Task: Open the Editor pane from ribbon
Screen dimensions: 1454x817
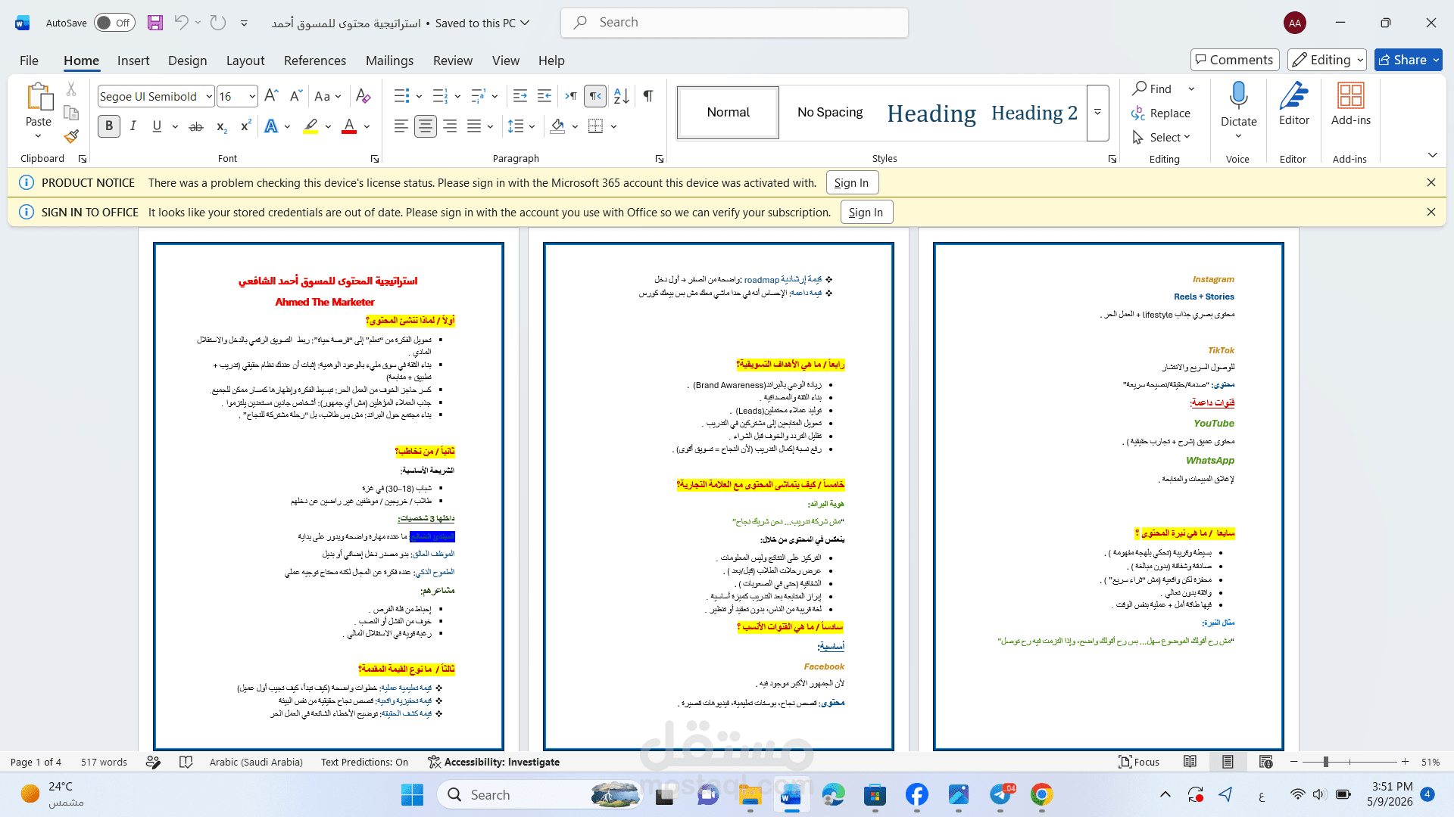Action: click(x=1294, y=104)
